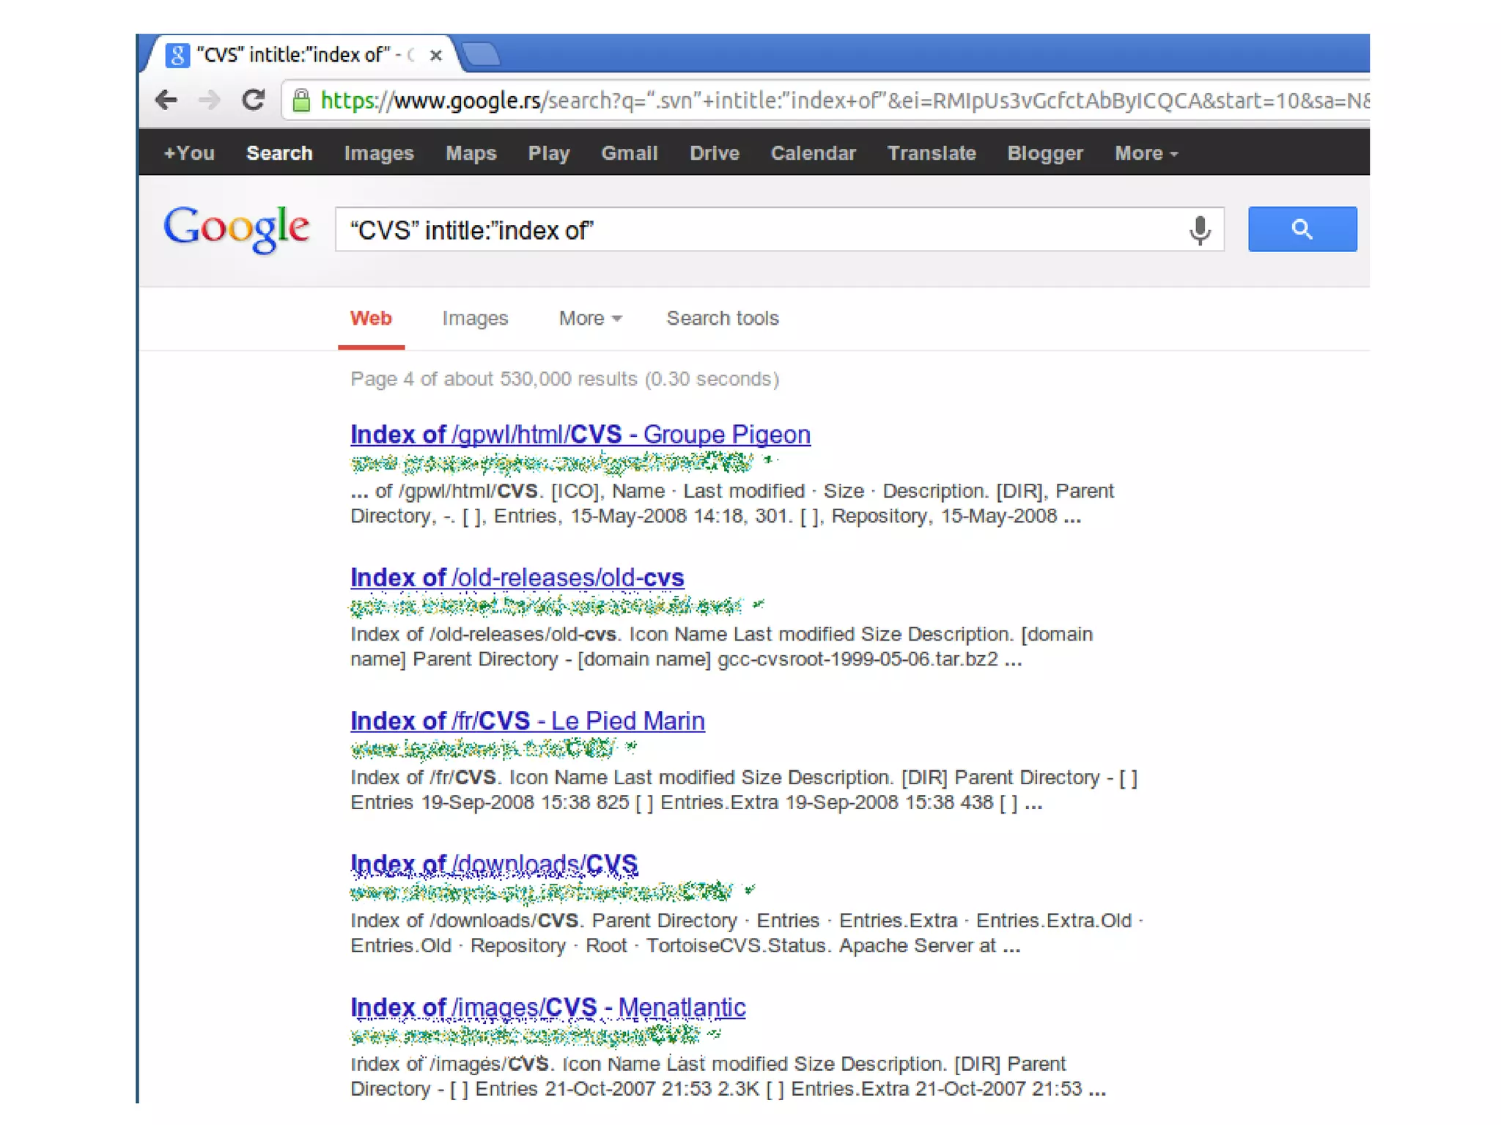This screenshot has width=1501, height=1125.
Task: Reload the page with refresh icon
Action: 254,100
